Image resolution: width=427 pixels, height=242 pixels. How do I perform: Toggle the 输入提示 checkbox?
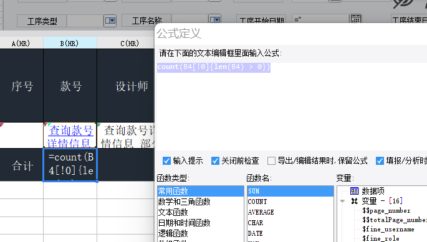click(166, 161)
